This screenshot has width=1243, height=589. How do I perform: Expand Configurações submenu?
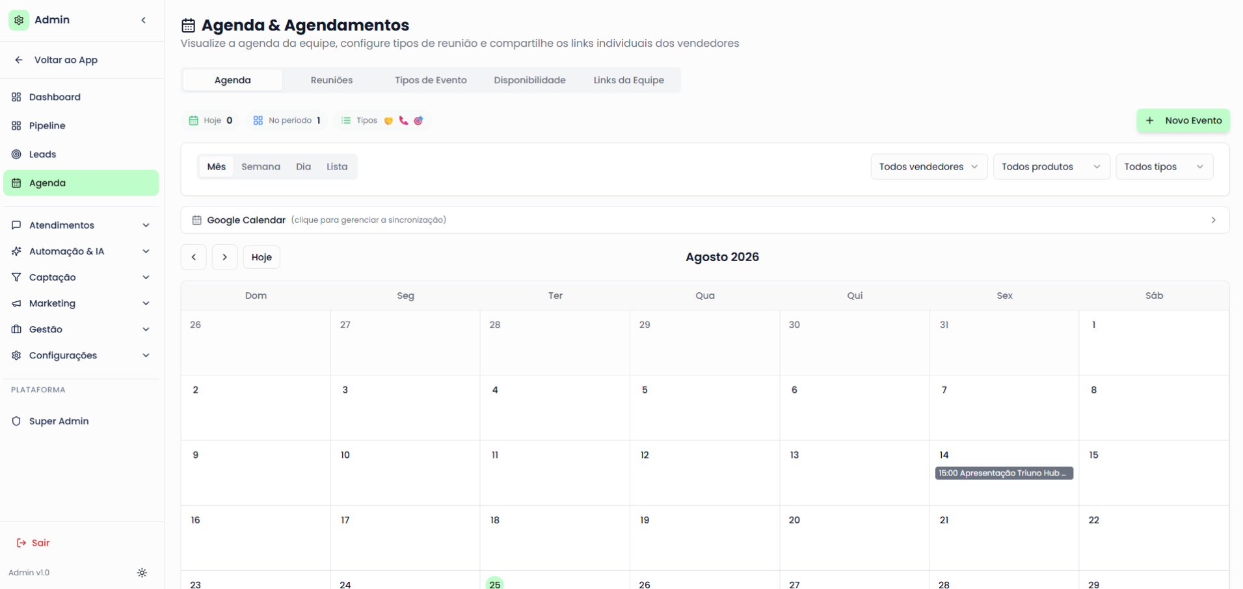[81, 355]
